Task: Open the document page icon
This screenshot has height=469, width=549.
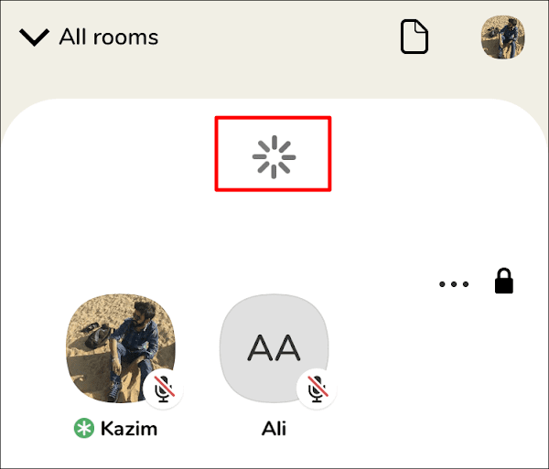Action: pos(414,37)
